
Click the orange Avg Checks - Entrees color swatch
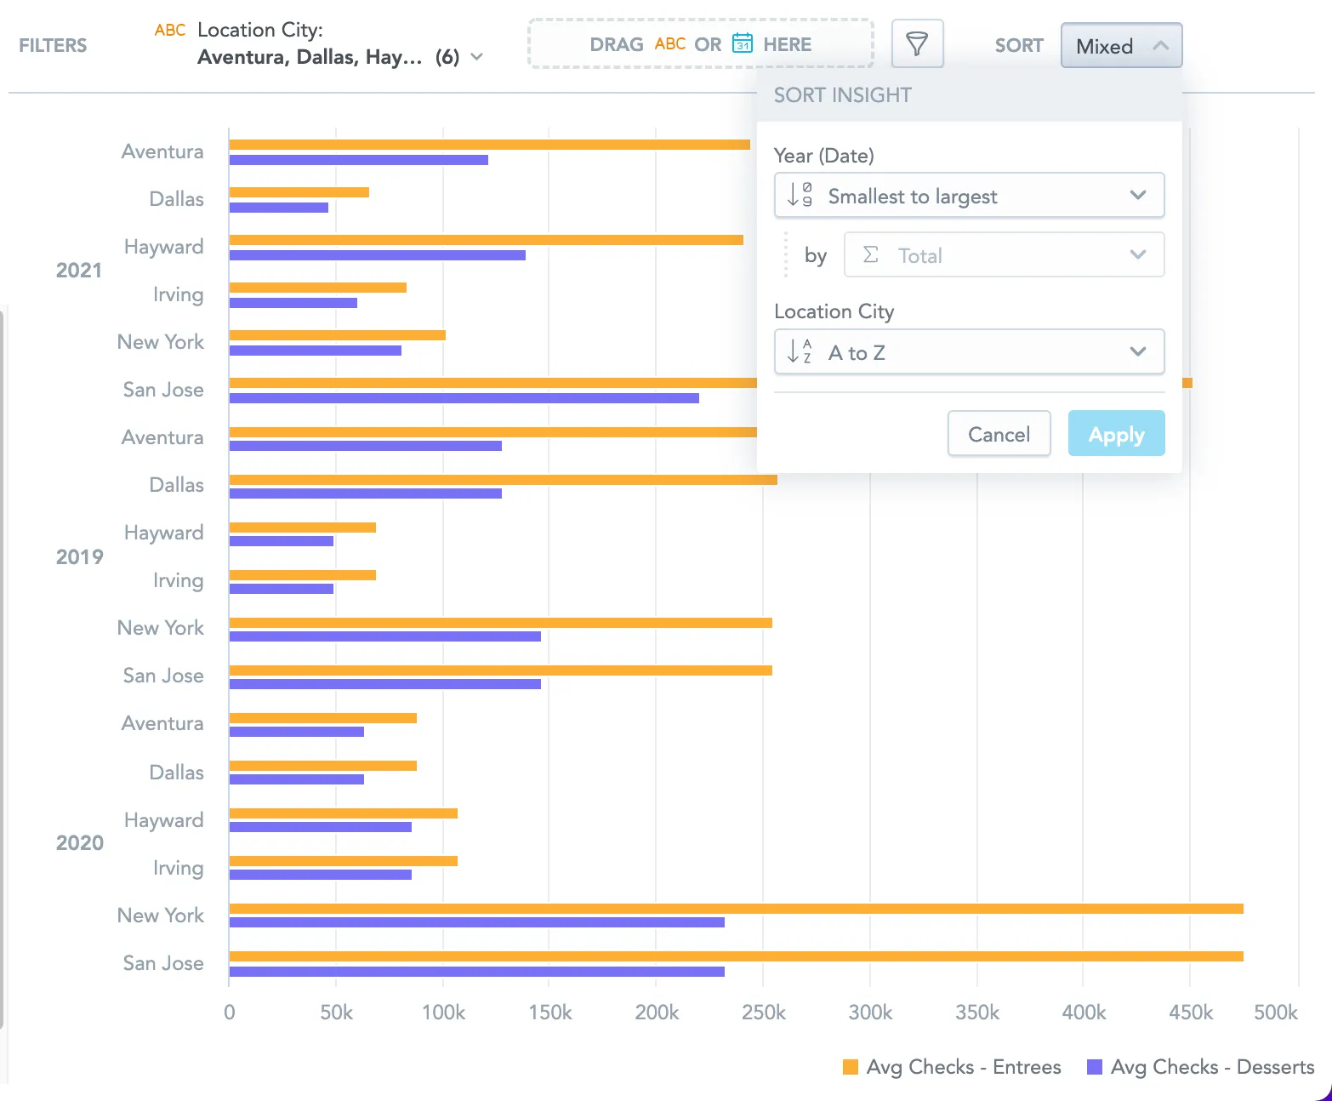click(x=851, y=1066)
